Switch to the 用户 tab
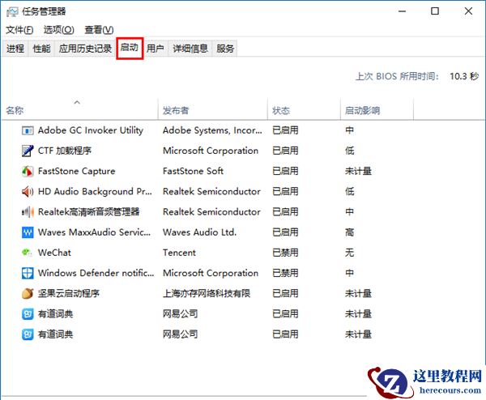 (x=156, y=49)
